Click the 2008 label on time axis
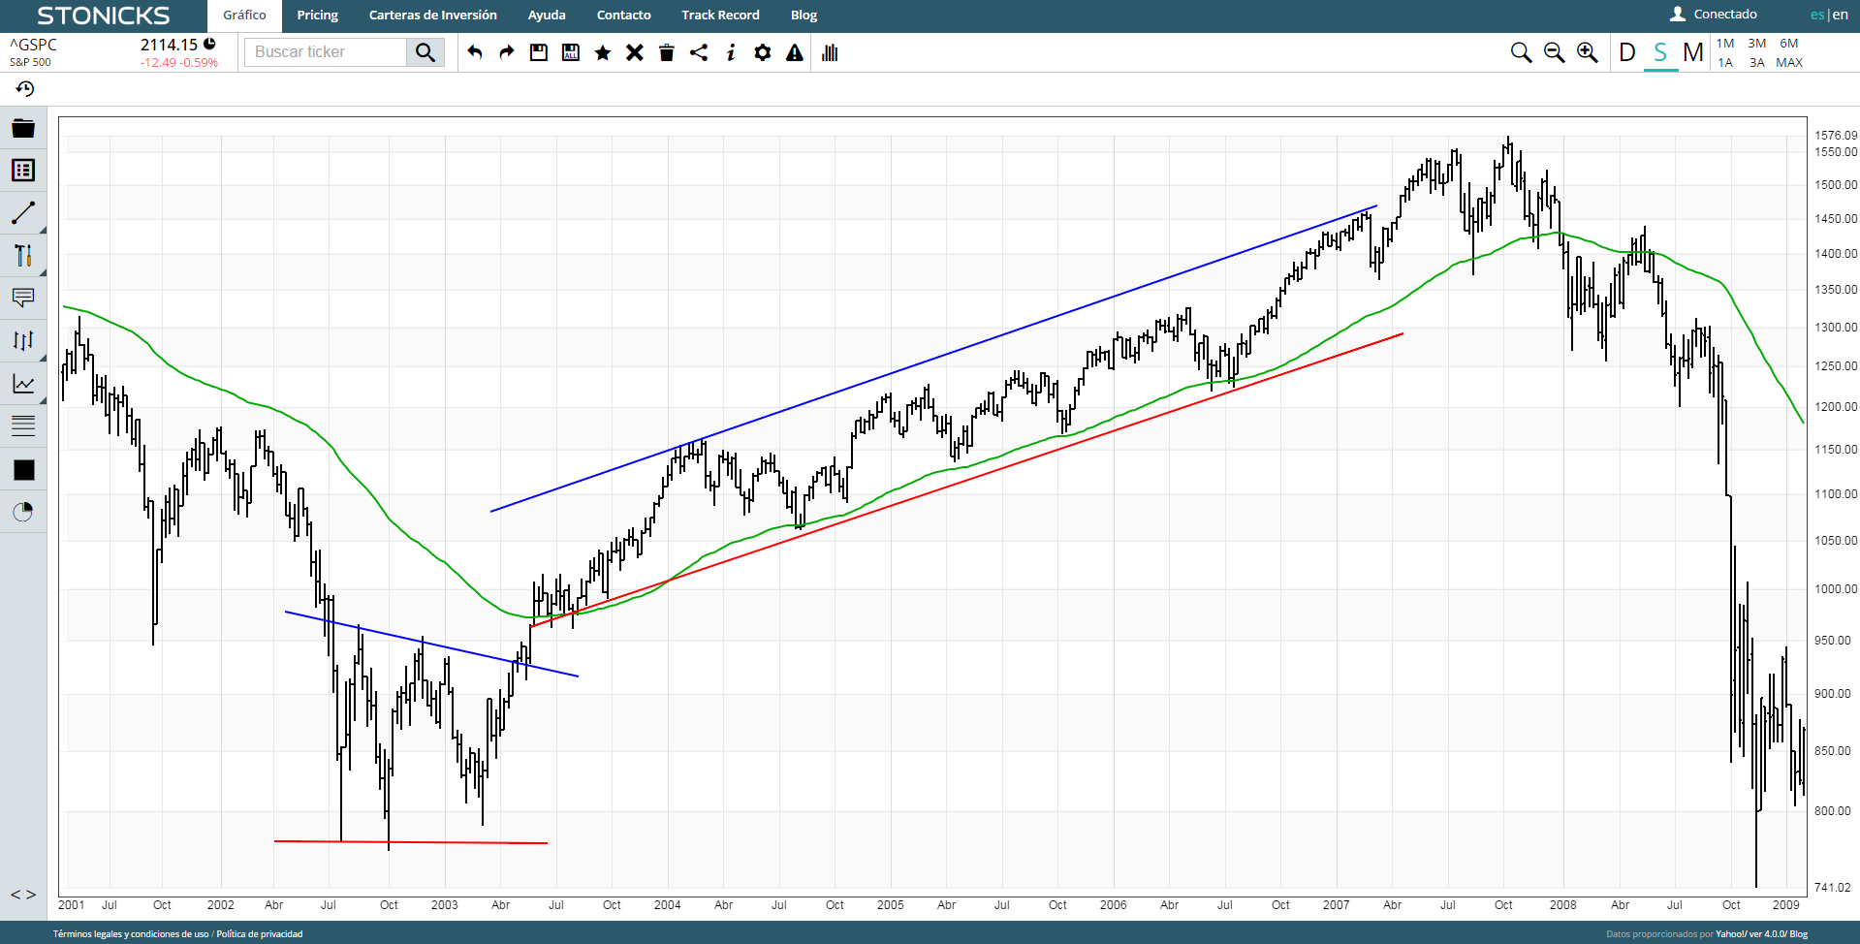Image resolution: width=1860 pixels, height=944 pixels. tap(1562, 905)
